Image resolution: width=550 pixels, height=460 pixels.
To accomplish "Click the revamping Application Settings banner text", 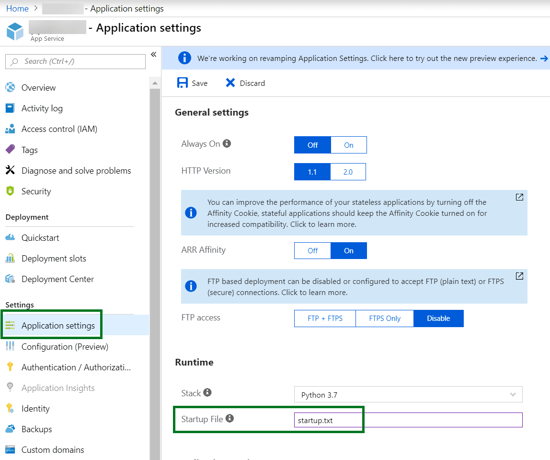I will pos(367,59).
